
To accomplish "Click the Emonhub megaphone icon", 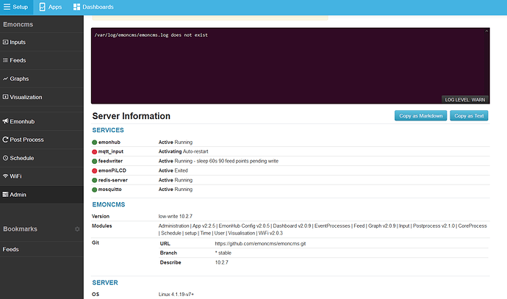I will tap(5, 121).
